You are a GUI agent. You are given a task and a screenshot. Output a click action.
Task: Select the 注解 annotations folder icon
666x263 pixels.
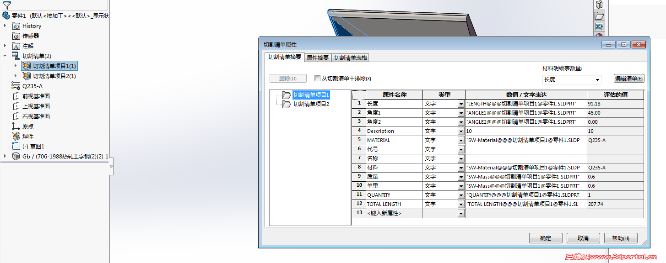tap(16, 46)
